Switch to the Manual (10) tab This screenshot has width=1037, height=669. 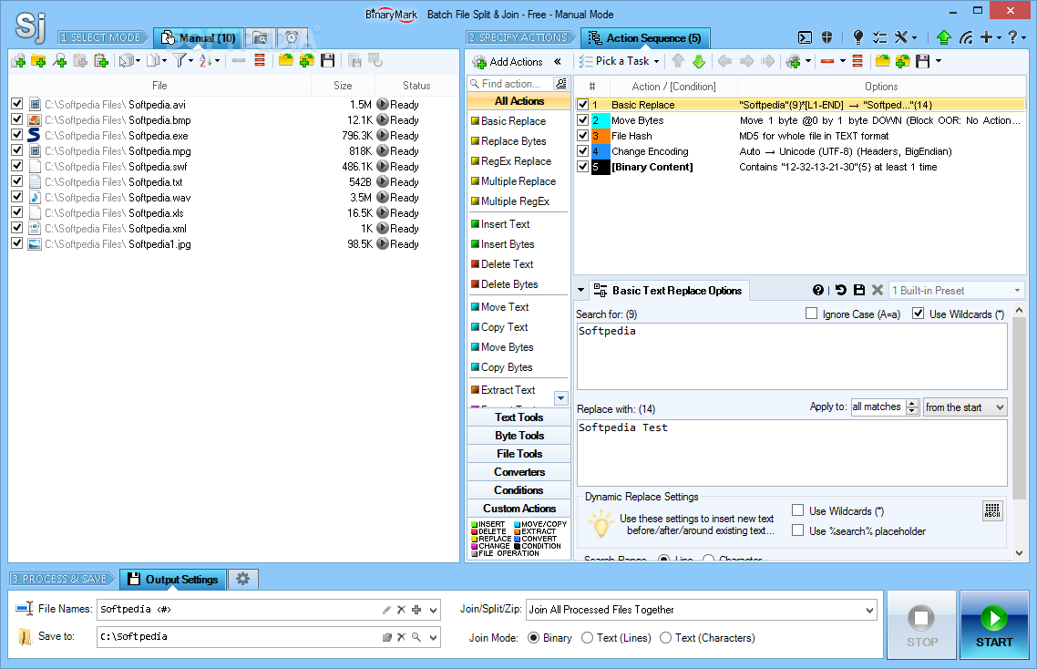[199, 38]
